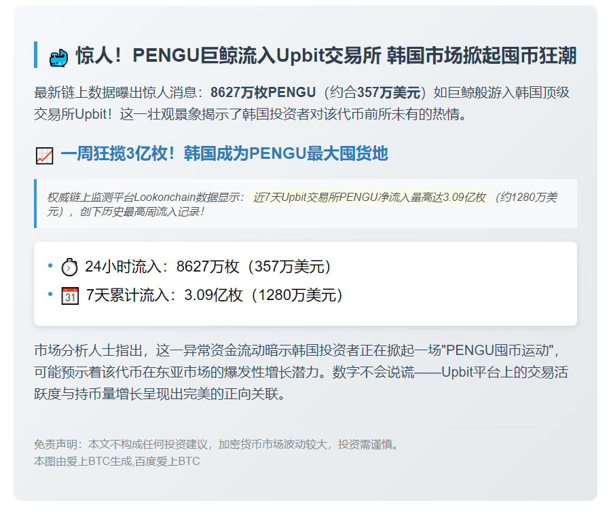Click the calendar icon next to 7天累计流入
Image resolution: width=611 pixels, height=522 pixels.
(x=70, y=296)
